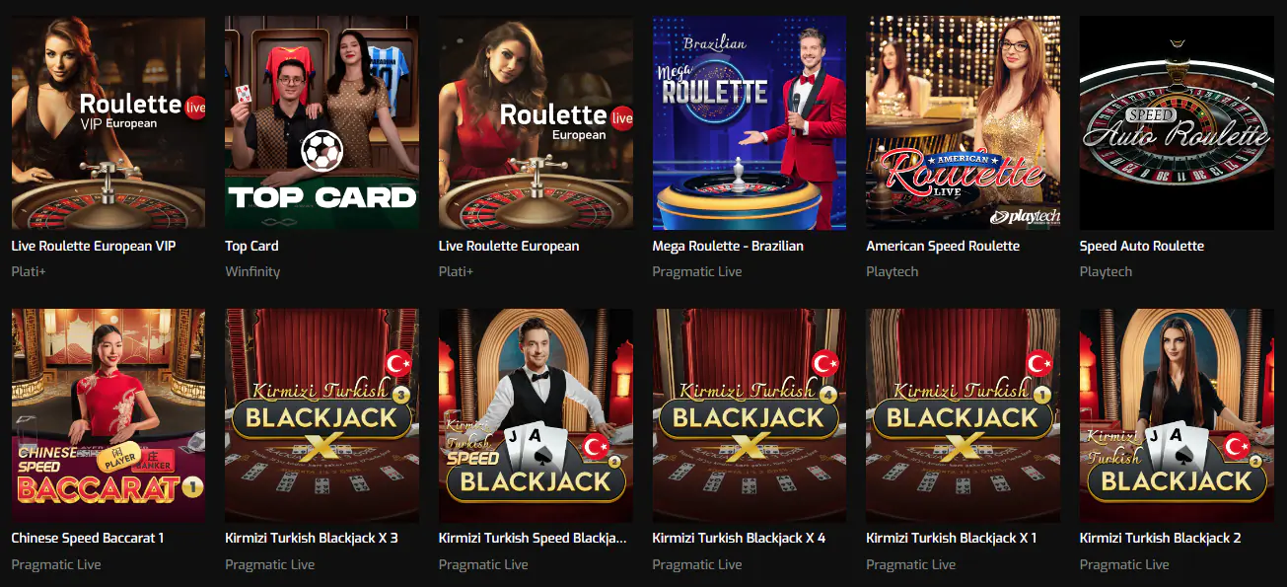
Task: Click Turkish flag icon on Blackjack X 1
Action: click(x=1039, y=363)
